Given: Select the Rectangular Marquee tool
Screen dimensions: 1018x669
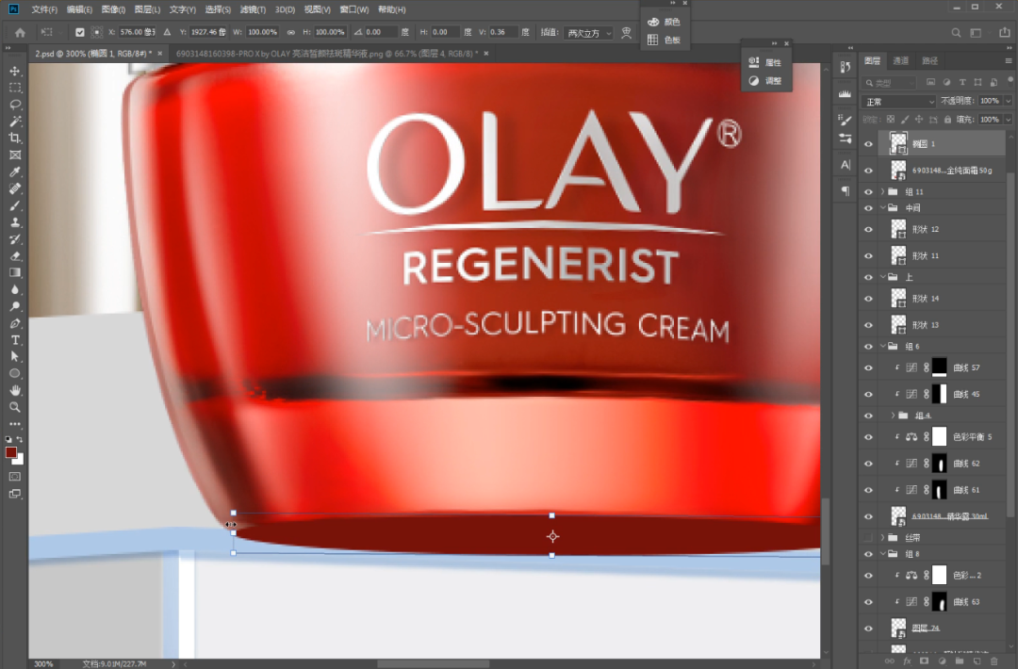Looking at the screenshot, I should [x=15, y=88].
